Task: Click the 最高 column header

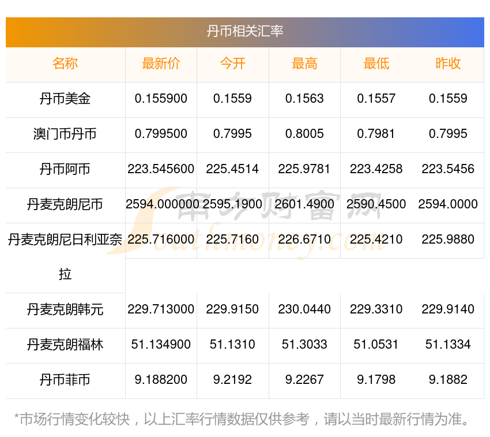Action: 304,64
